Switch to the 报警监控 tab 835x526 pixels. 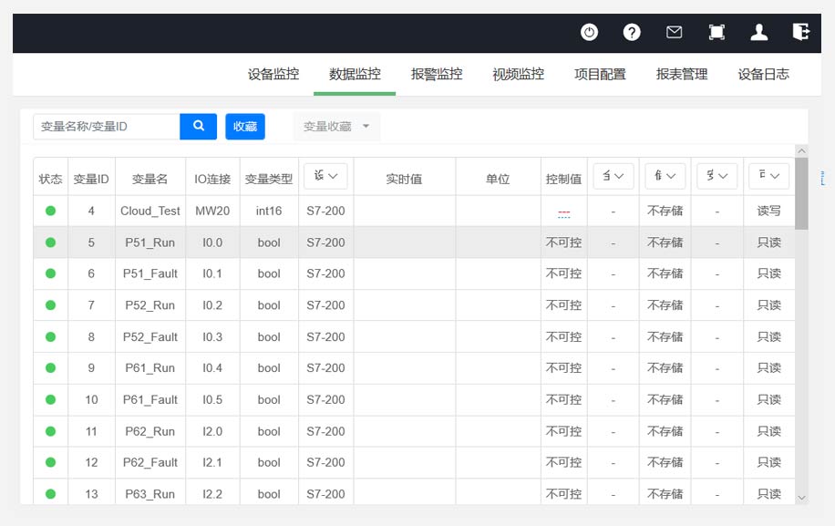click(x=437, y=74)
